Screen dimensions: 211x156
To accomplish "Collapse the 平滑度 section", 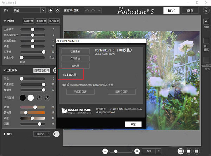I will click(x=5, y=21).
